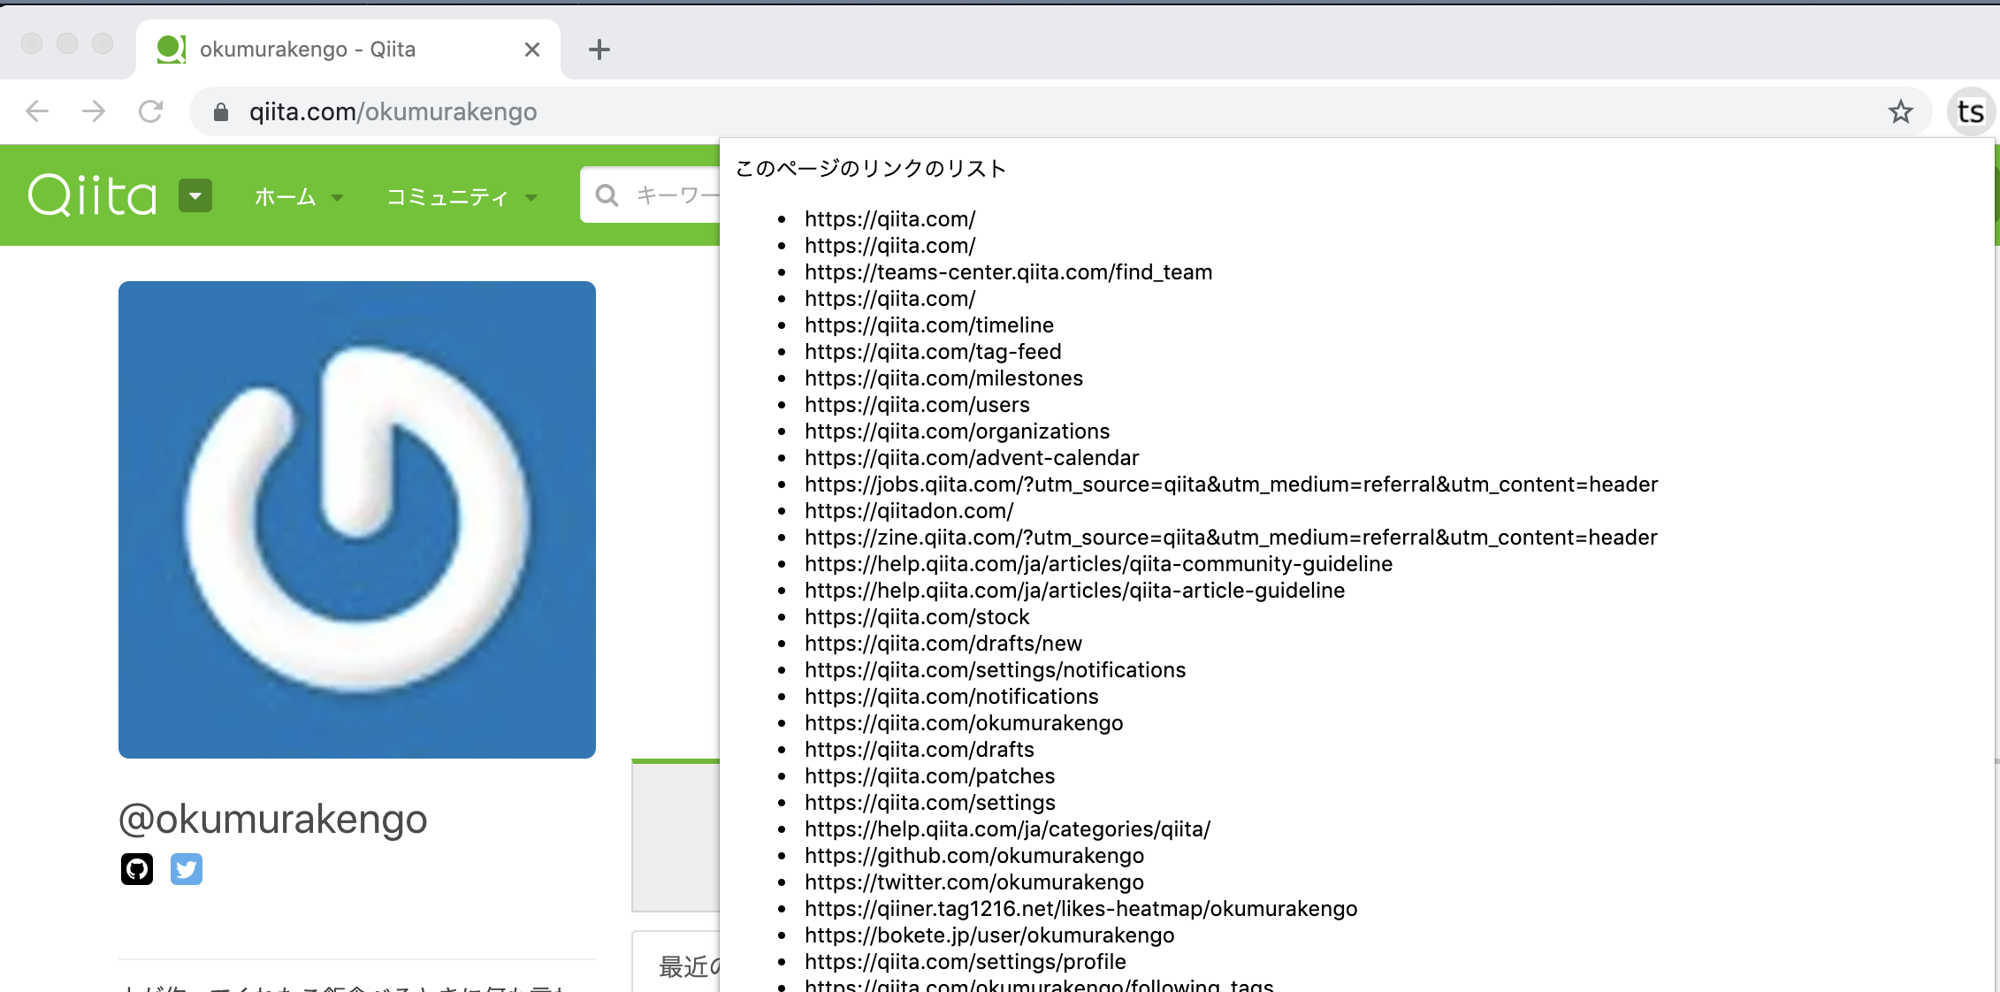Click the このページのリンクのリスト popup heading
The image size is (2000, 992).
point(871,168)
